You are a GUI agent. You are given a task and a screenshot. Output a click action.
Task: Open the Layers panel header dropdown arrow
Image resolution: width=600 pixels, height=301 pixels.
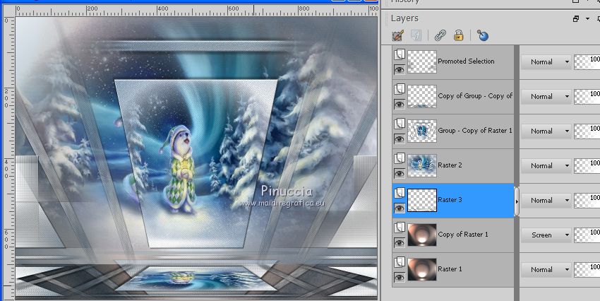[x=587, y=18]
